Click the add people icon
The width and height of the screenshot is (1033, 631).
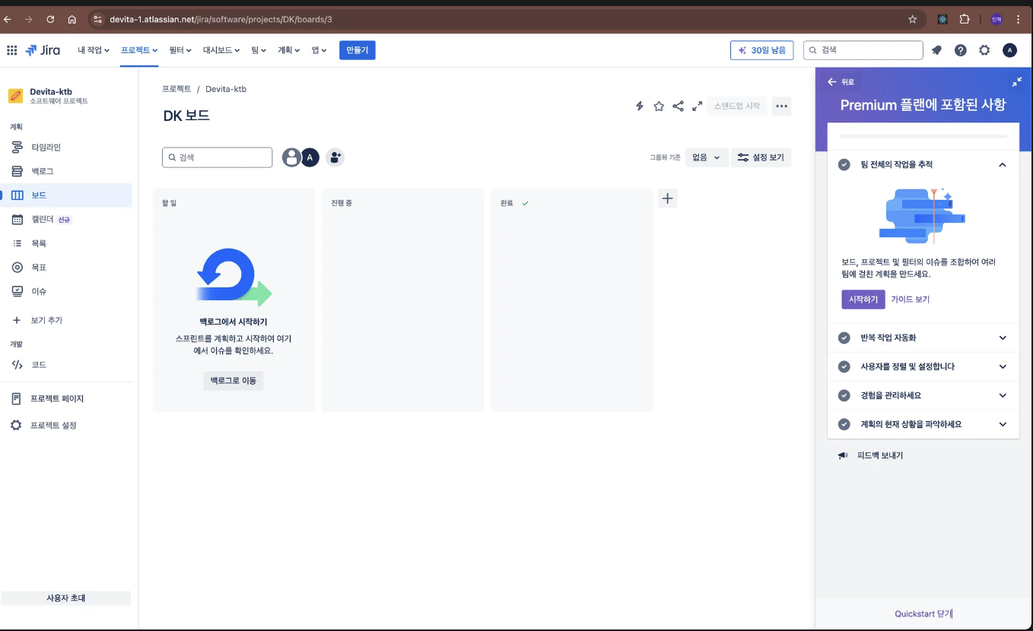pyautogui.click(x=335, y=157)
